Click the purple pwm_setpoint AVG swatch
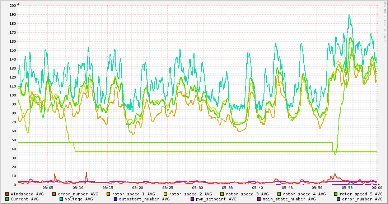Screen dimensions: 388x204 192,199
